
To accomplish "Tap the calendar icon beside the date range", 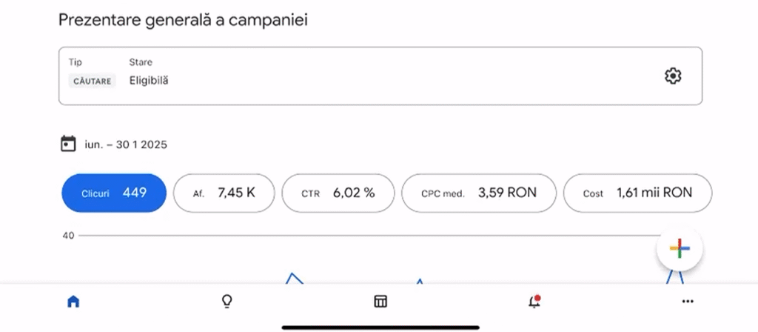I will [68, 144].
